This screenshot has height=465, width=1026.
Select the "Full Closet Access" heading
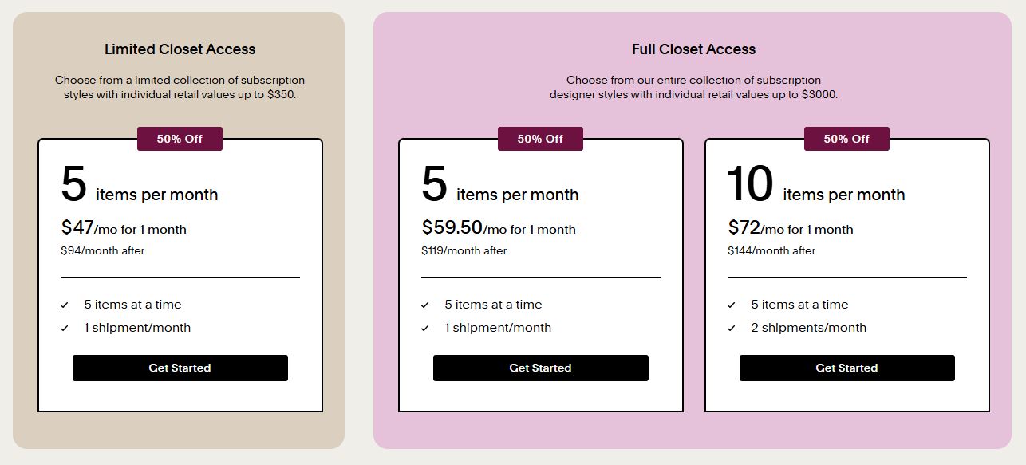tap(693, 49)
